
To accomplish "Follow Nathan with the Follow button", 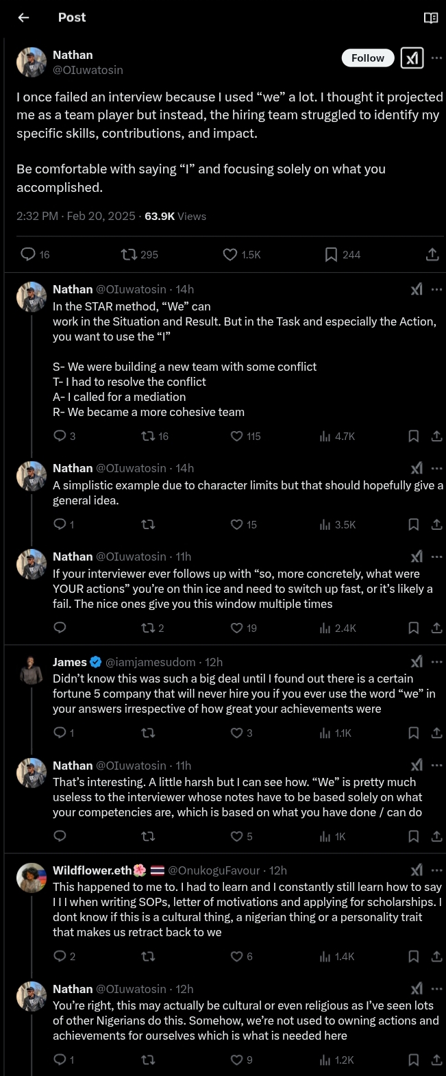I will click(x=368, y=58).
